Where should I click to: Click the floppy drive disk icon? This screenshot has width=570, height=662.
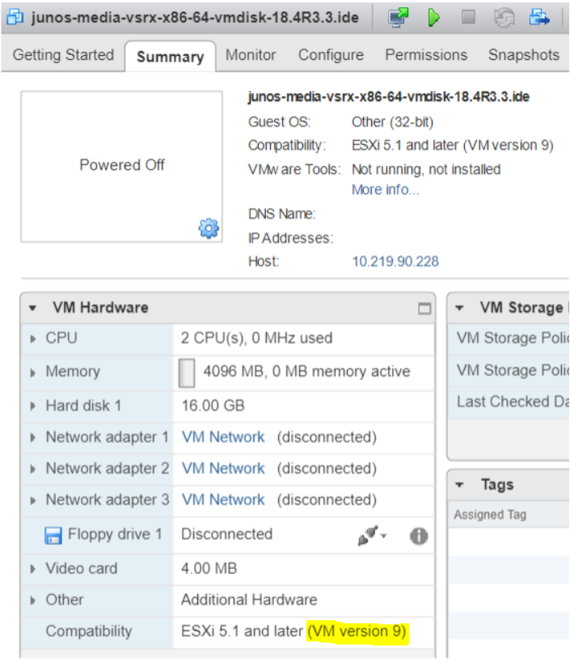(53, 535)
